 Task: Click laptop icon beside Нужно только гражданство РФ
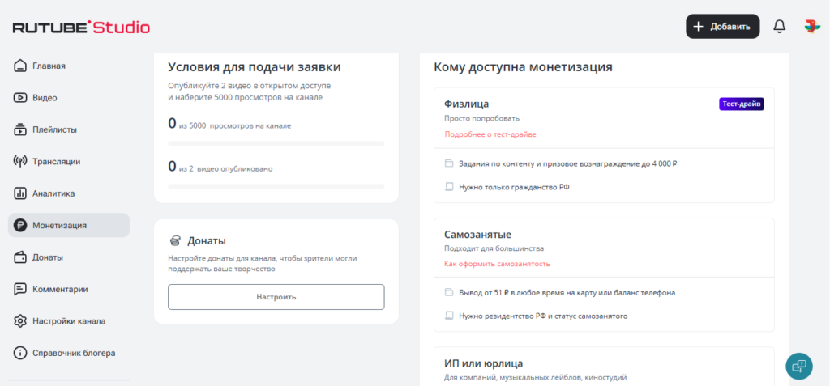[449, 187]
